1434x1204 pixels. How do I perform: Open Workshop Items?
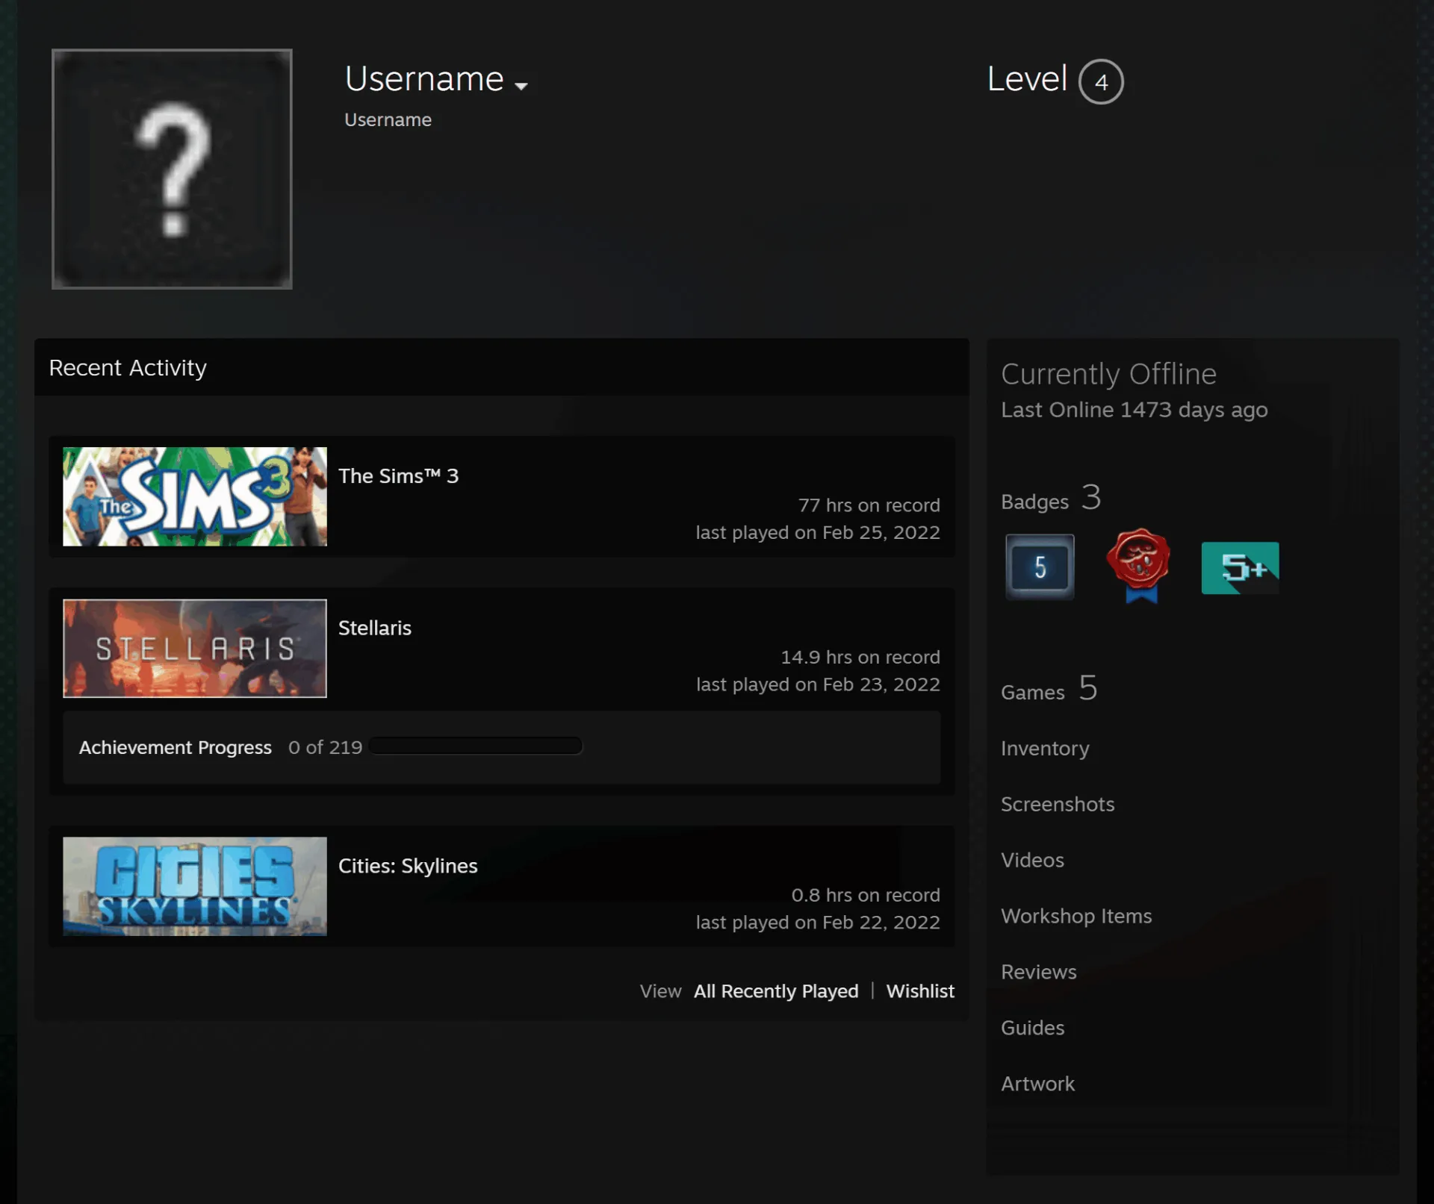pos(1076,917)
